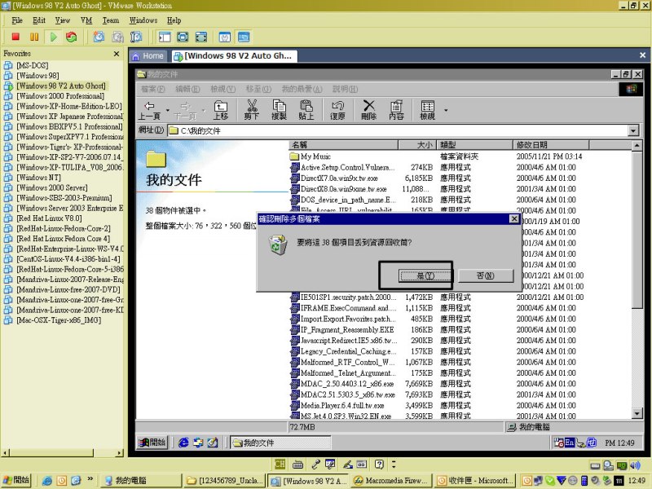The height and width of the screenshot is (489, 652).
Task: Select [Windows NT] in Favorites
Action: point(38,177)
